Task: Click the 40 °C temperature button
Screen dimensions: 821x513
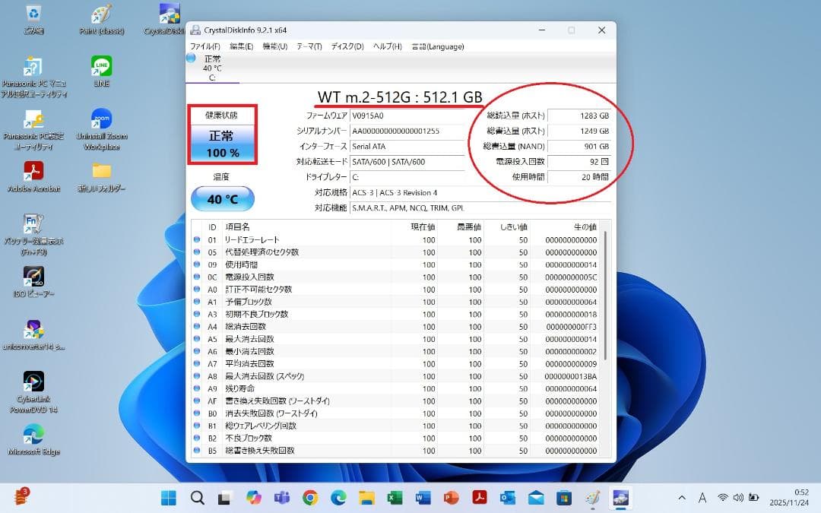Action: point(222,198)
